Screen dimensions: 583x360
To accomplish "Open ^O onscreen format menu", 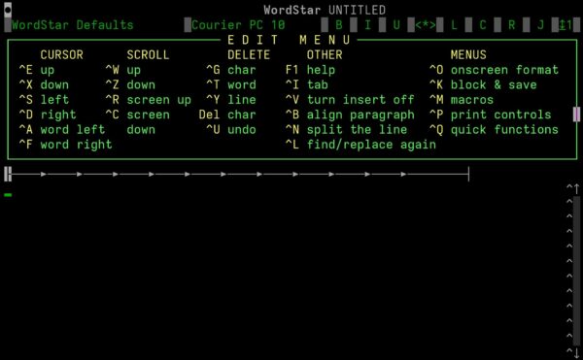I will point(494,70).
